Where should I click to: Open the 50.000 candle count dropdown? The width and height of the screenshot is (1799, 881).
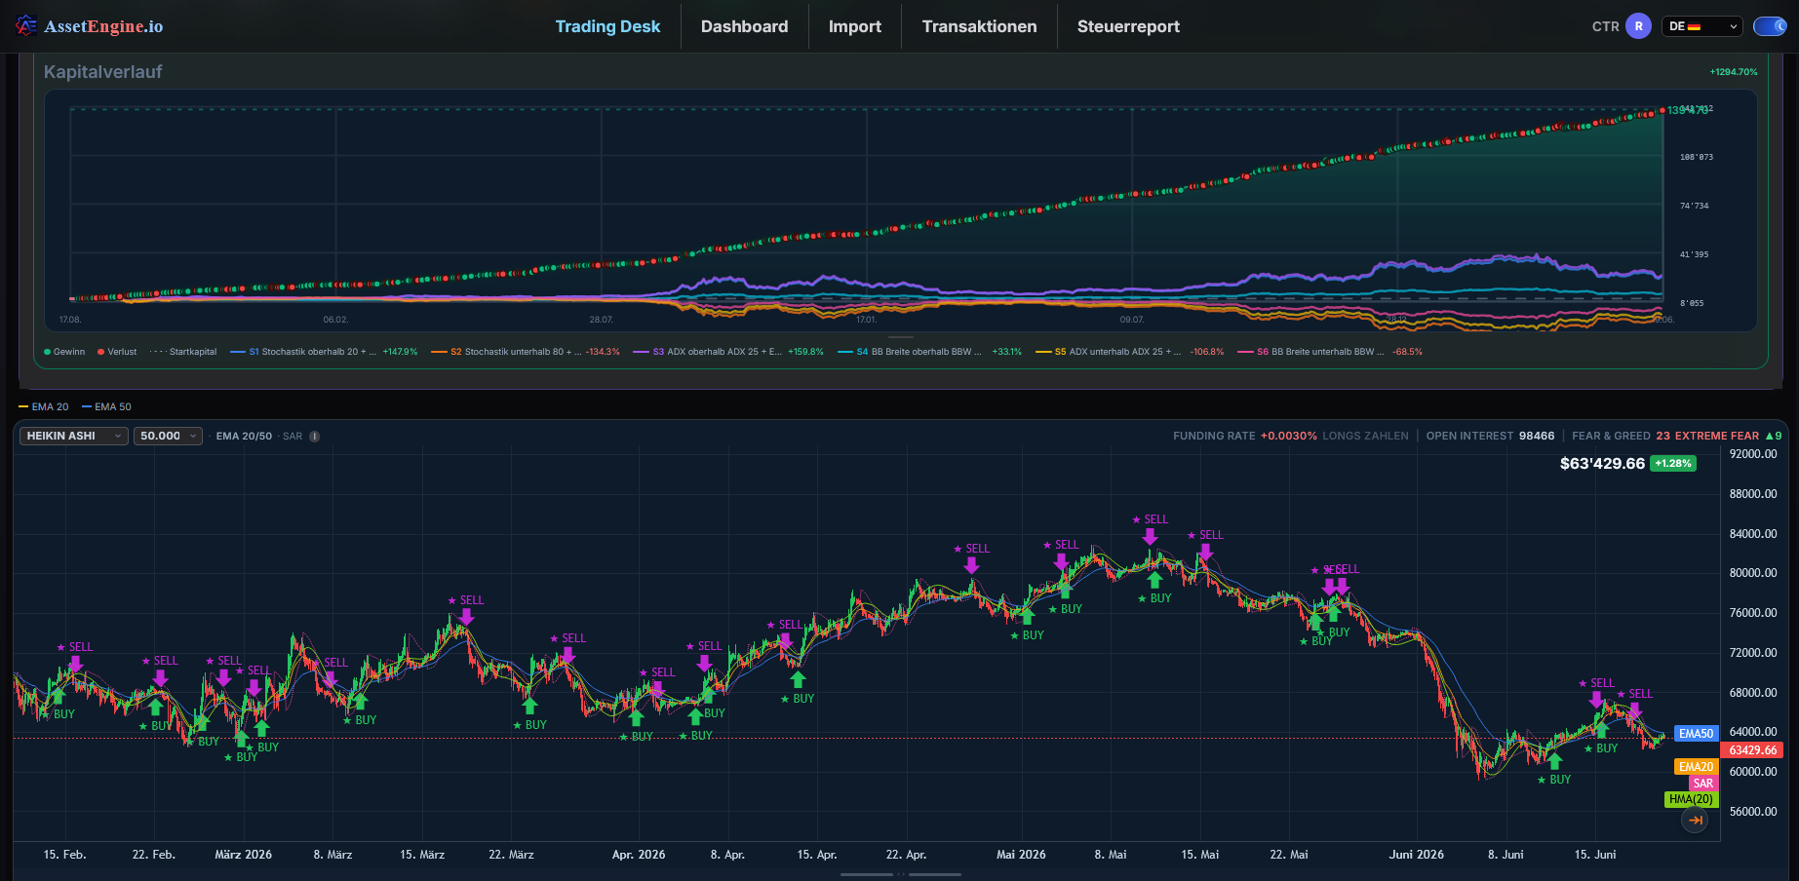coord(168,436)
